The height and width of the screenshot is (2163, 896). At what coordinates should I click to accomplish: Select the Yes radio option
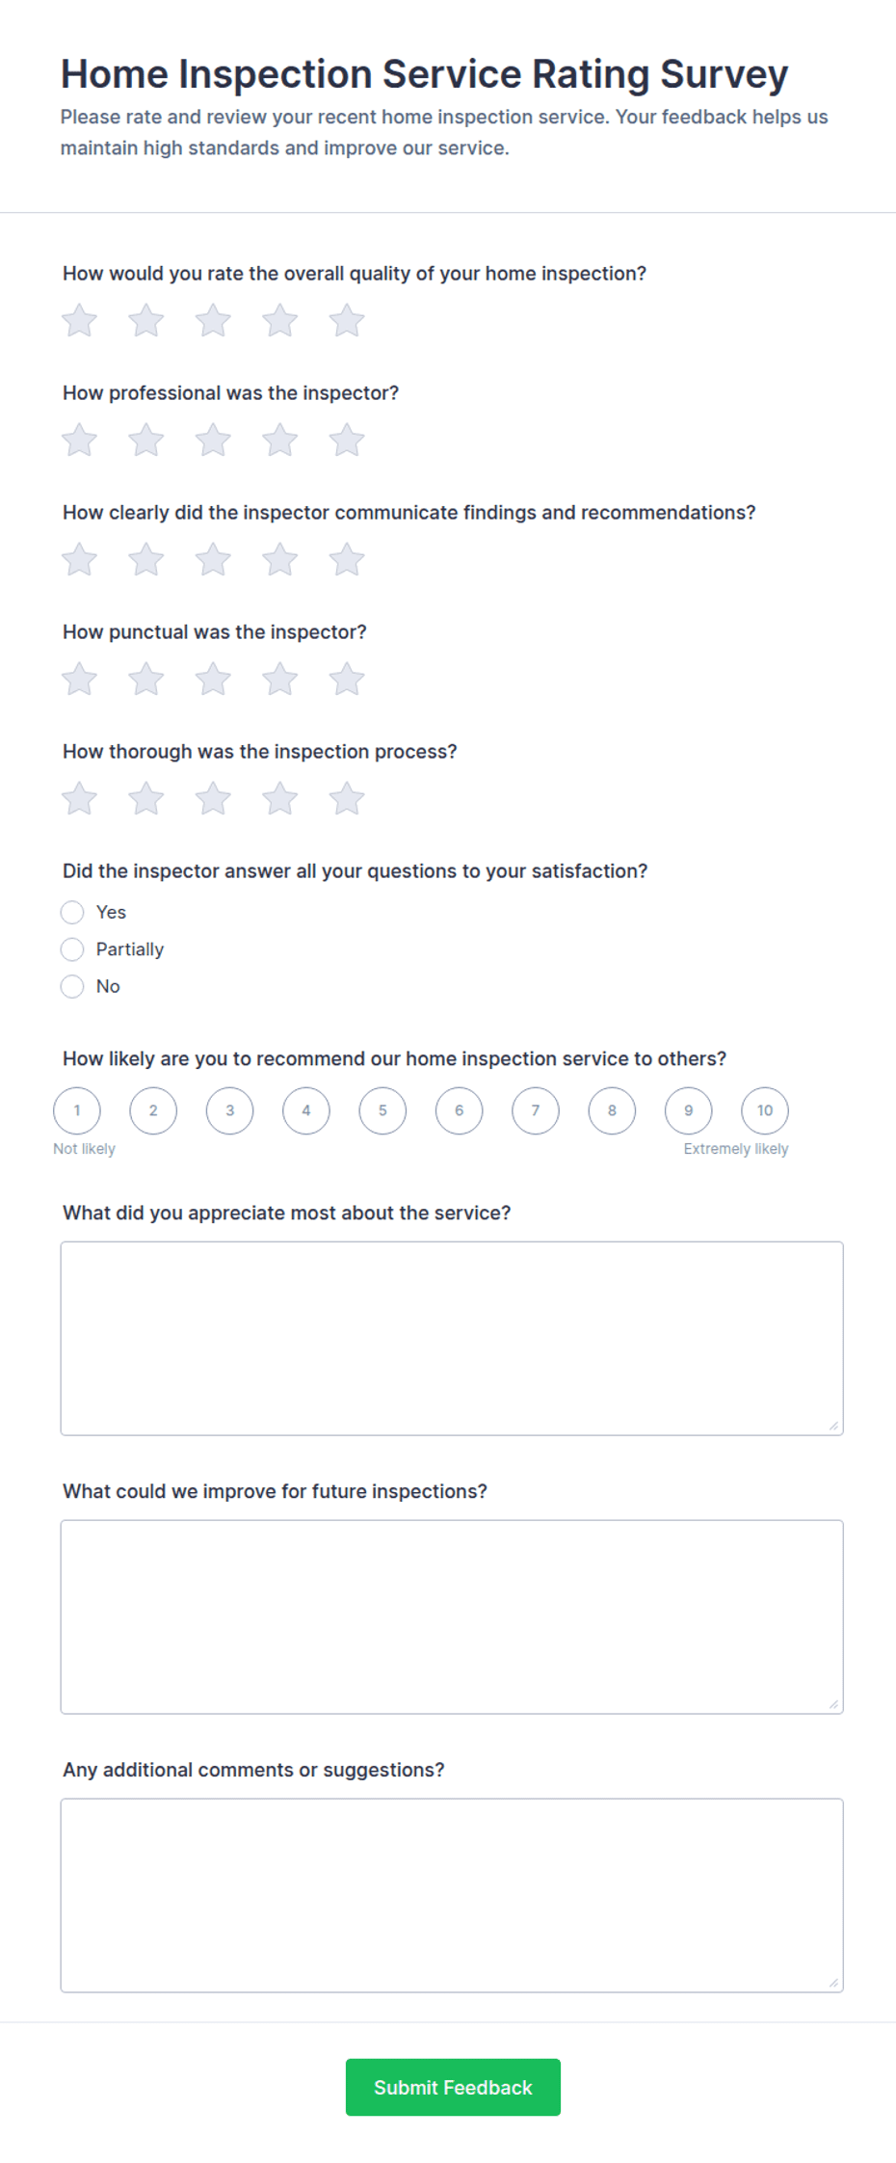[72, 912]
